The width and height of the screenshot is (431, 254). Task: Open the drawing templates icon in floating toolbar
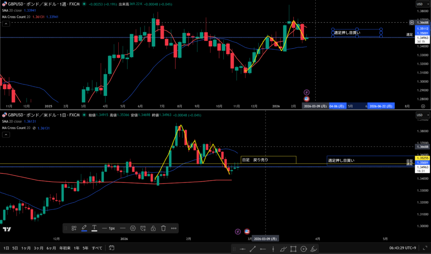tap(74, 228)
